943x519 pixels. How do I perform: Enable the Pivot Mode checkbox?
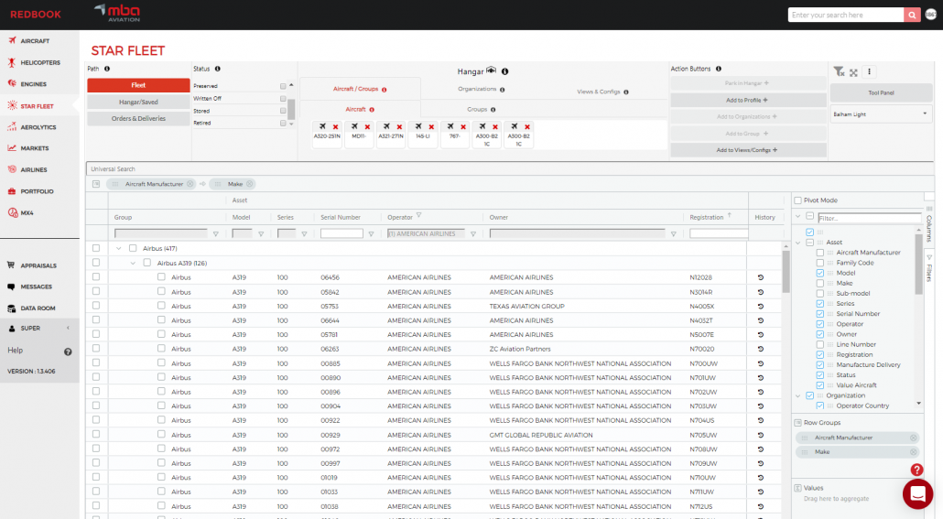[798, 200]
